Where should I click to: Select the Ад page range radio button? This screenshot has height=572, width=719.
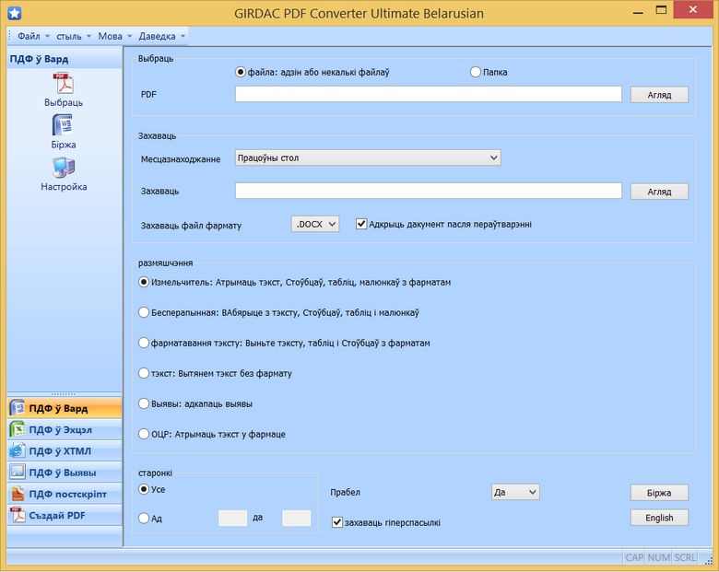(144, 518)
